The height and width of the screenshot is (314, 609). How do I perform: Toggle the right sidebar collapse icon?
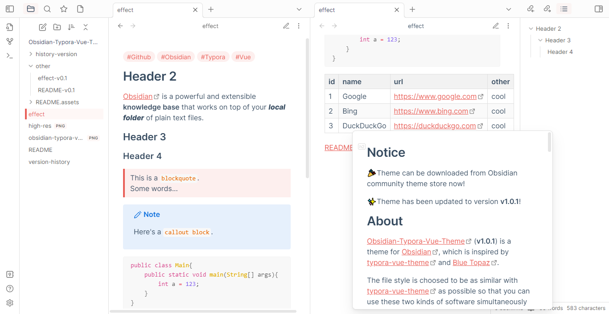point(599,9)
